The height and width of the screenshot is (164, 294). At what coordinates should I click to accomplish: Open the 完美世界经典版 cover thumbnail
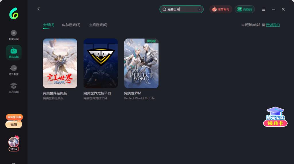(60, 63)
